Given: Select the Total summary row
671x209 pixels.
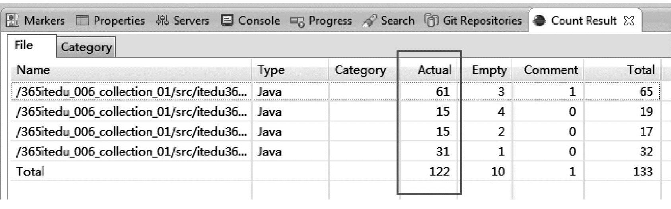Looking at the screenshot, I should pyautogui.click(x=336, y=171).
